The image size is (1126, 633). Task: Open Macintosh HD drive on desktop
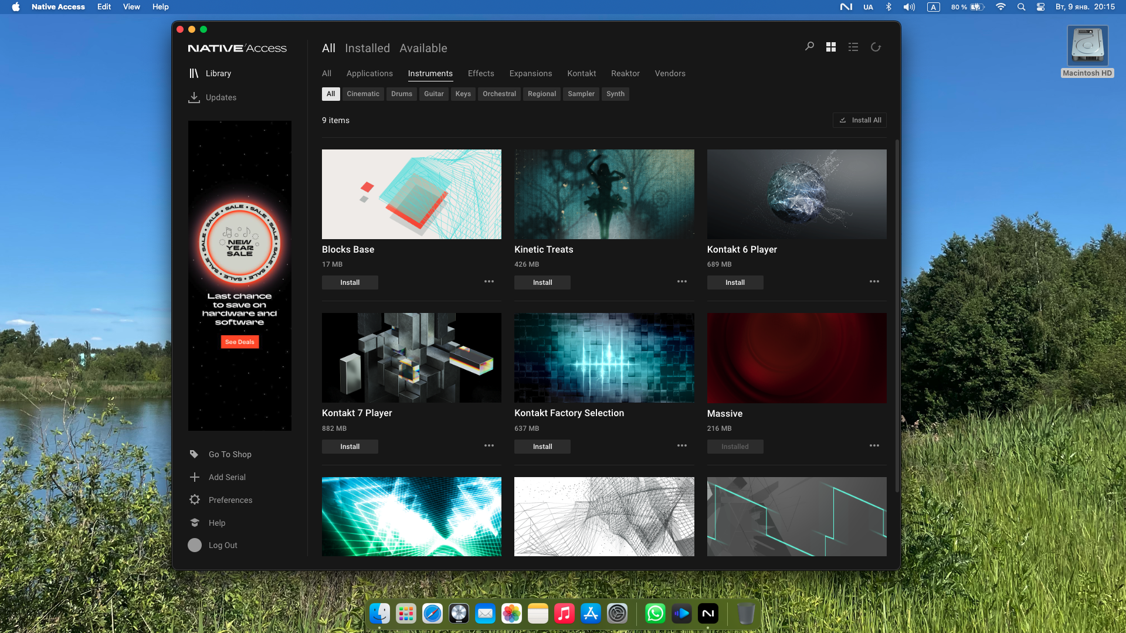coord(1087,51)
